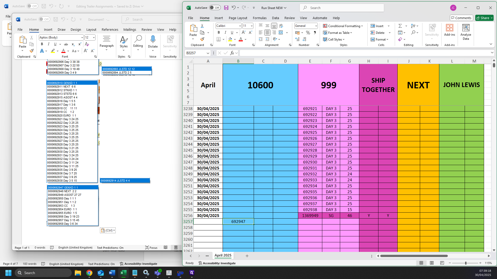Screen dimensions: 497x279
Task: Open the Paste Options (Ctrl) dropdown
Action: click(108, 230)
